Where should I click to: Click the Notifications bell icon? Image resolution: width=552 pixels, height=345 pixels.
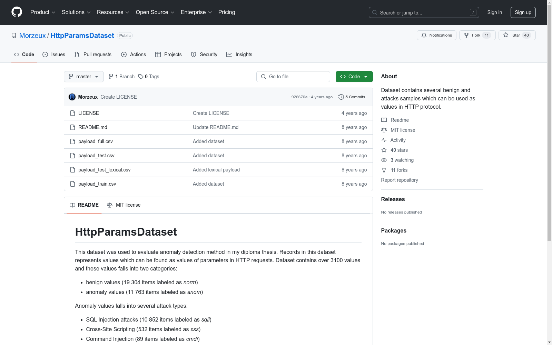tap(424, 35)
